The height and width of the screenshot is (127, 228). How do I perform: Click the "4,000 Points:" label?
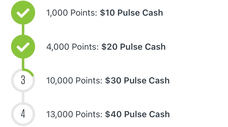(x=73, y=47)
